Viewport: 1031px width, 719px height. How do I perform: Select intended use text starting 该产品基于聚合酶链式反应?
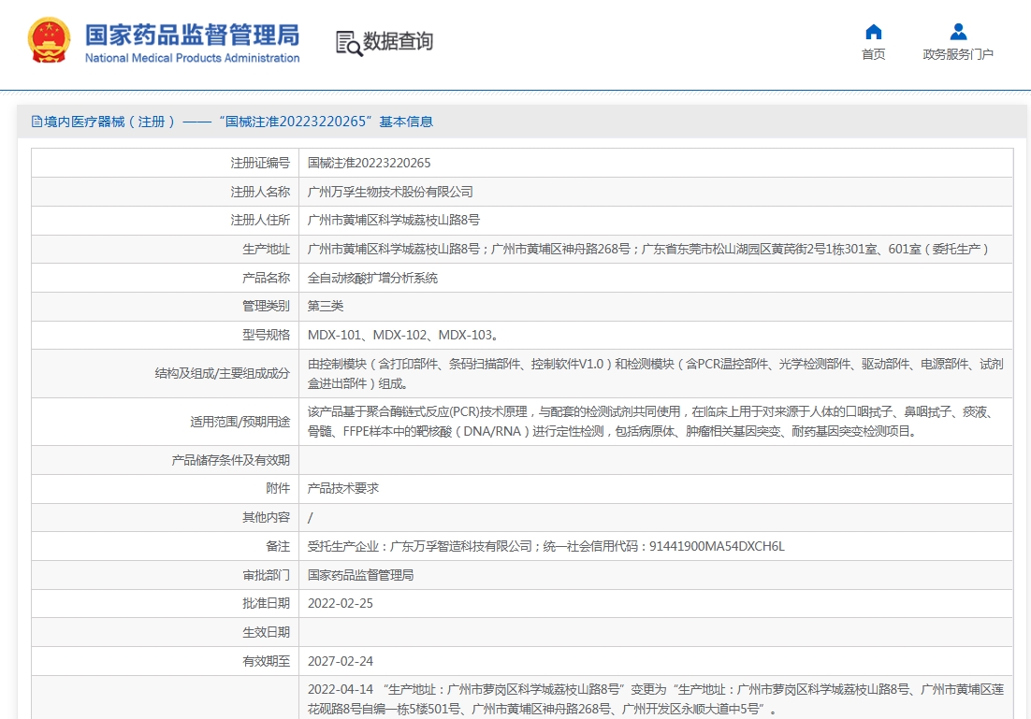(x=651, y=422)
